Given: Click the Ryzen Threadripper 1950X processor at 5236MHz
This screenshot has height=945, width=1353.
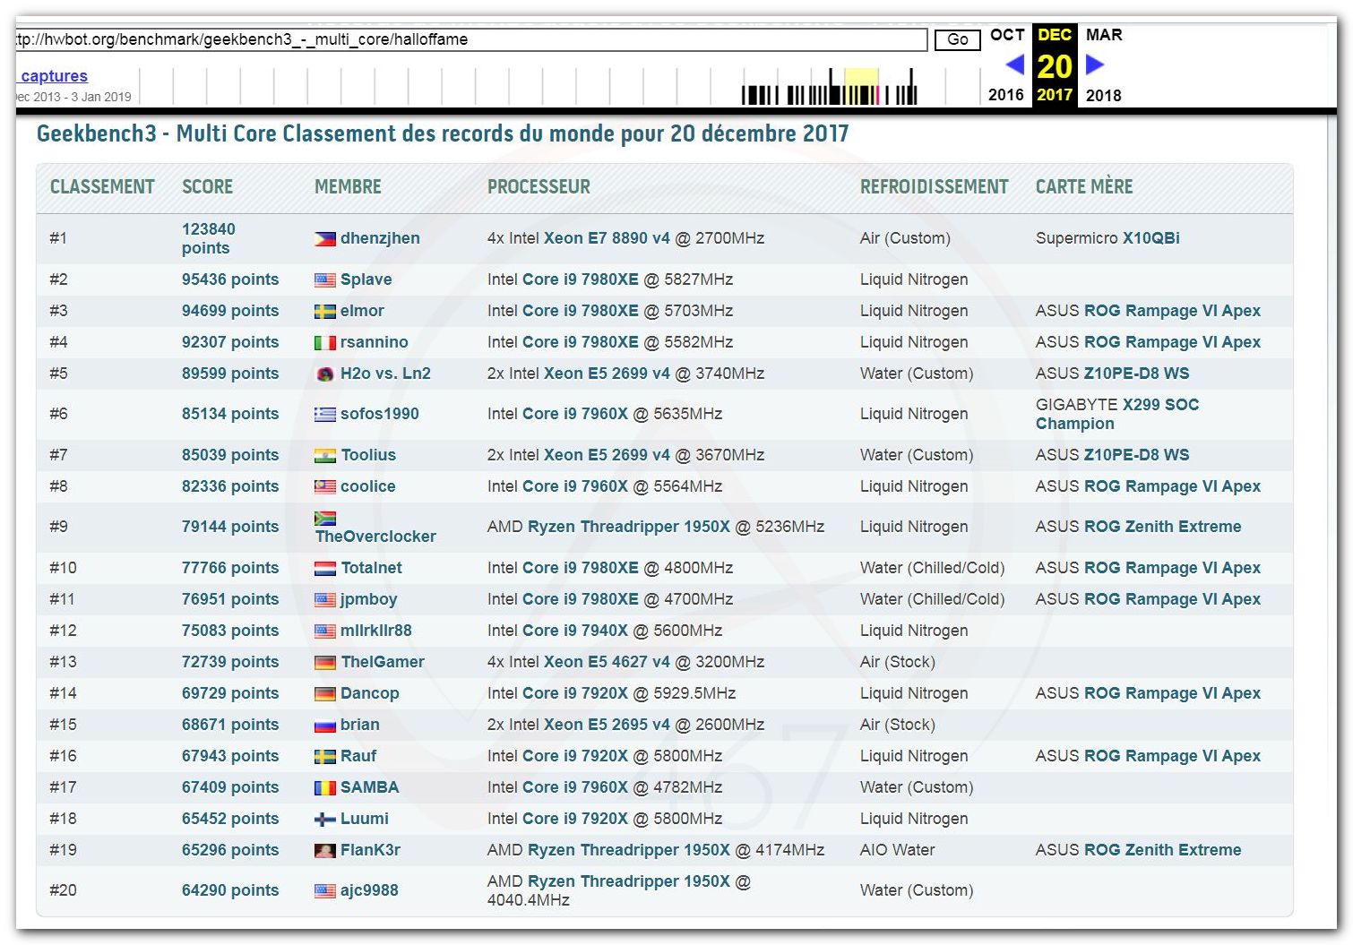Looking at the screenshot, I should (x=628, y=527).
